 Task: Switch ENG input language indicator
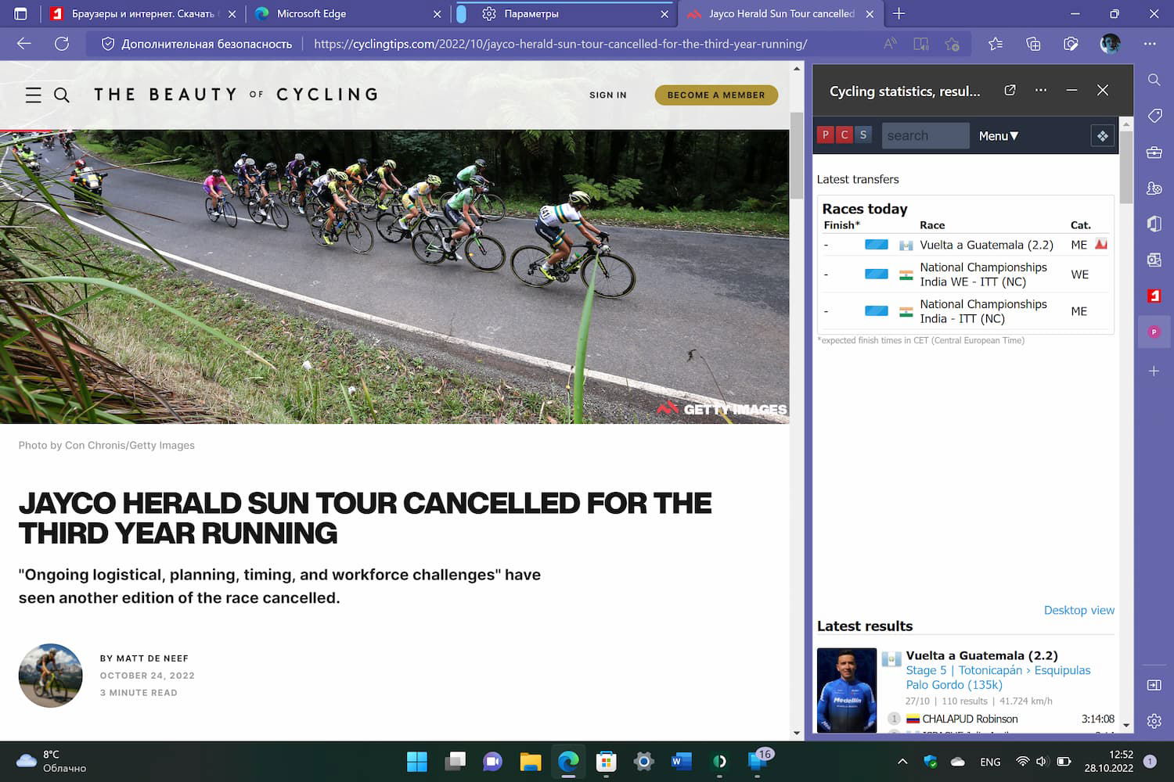tap(990, 762)
